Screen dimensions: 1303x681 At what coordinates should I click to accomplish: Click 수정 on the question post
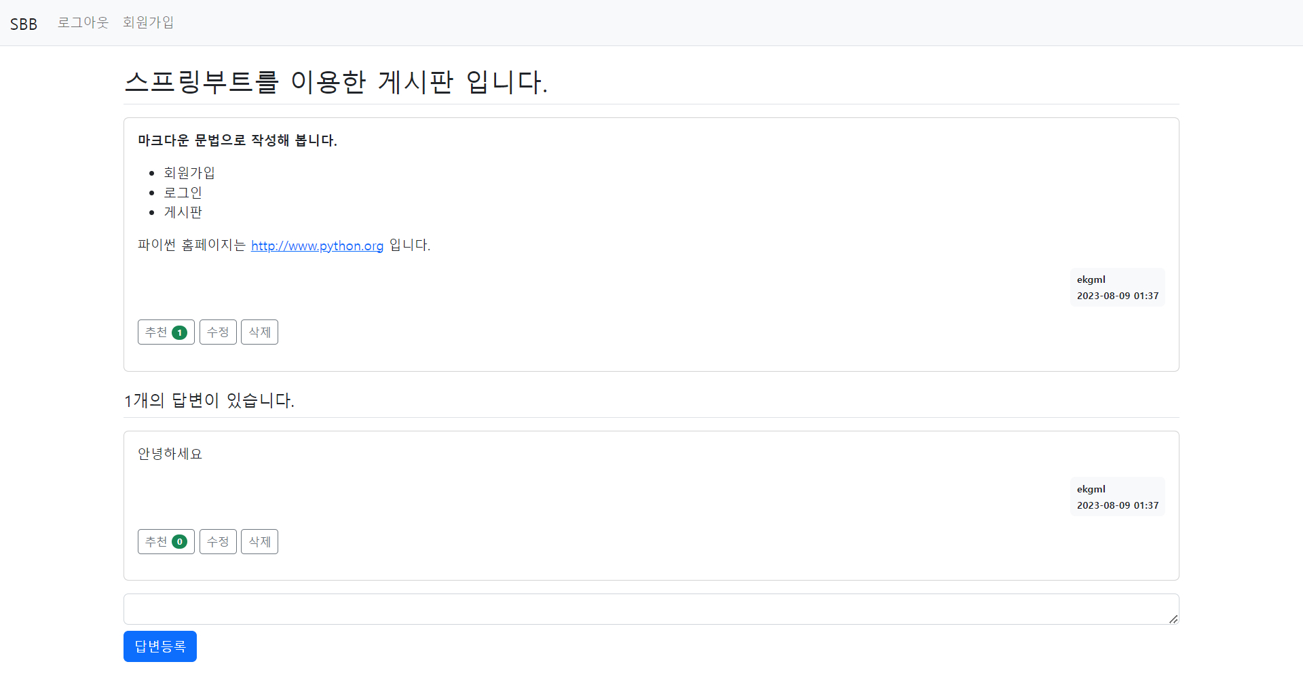pos(218,332)
